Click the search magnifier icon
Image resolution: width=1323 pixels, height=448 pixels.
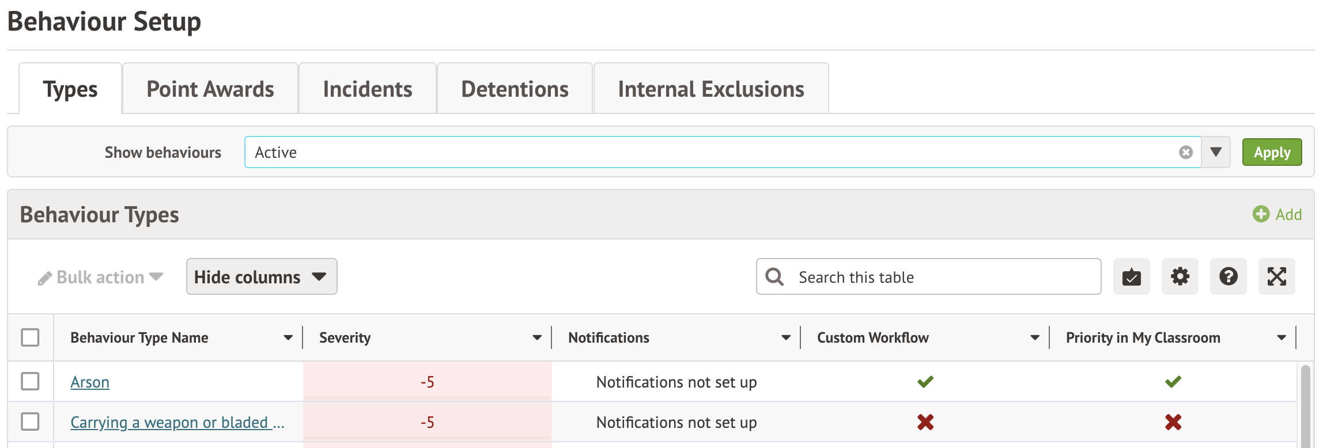tap(774, 277)
